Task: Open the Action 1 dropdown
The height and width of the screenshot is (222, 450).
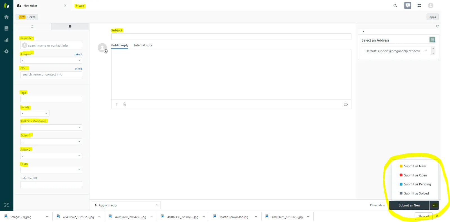Action: [x=51, y=142]
